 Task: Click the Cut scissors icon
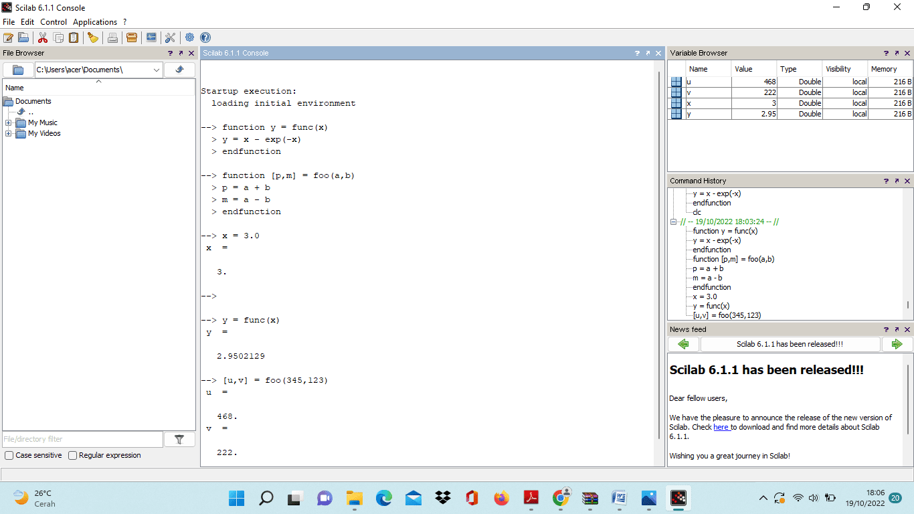click(43, 37)
